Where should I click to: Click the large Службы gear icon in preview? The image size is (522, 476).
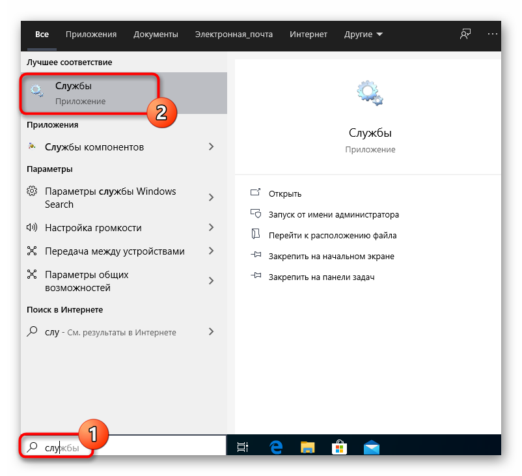370,92
